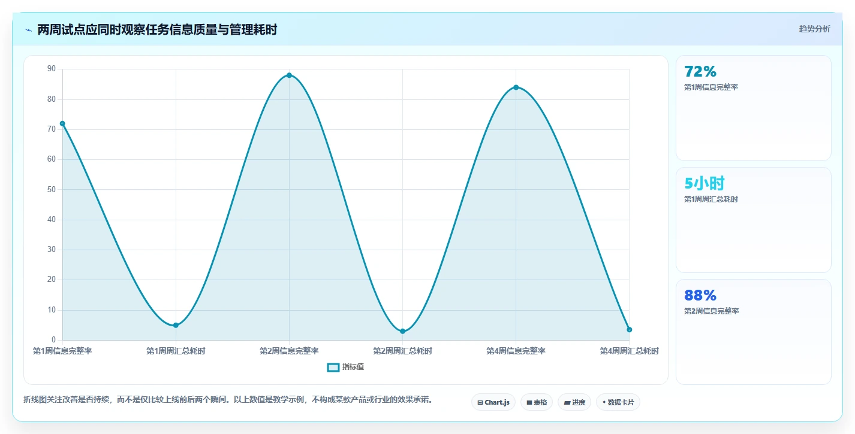Image resolution: width=855 pixels, height=434 pixels.
Task: Click the 趋势分析 label in the header
Action: point(814,29)
